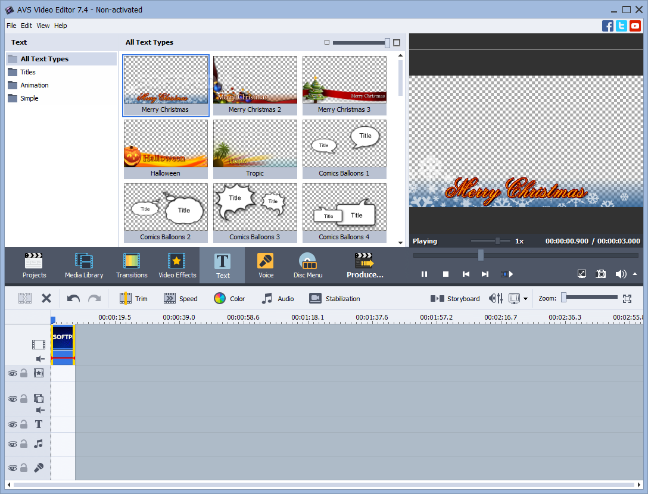Click the next scene playback icon
Viewport: 648px width, 494px height.
tap(507, 274)
